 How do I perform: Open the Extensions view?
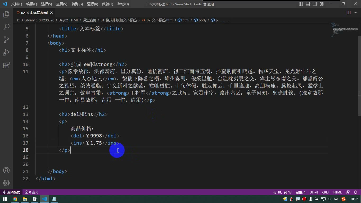6,65
